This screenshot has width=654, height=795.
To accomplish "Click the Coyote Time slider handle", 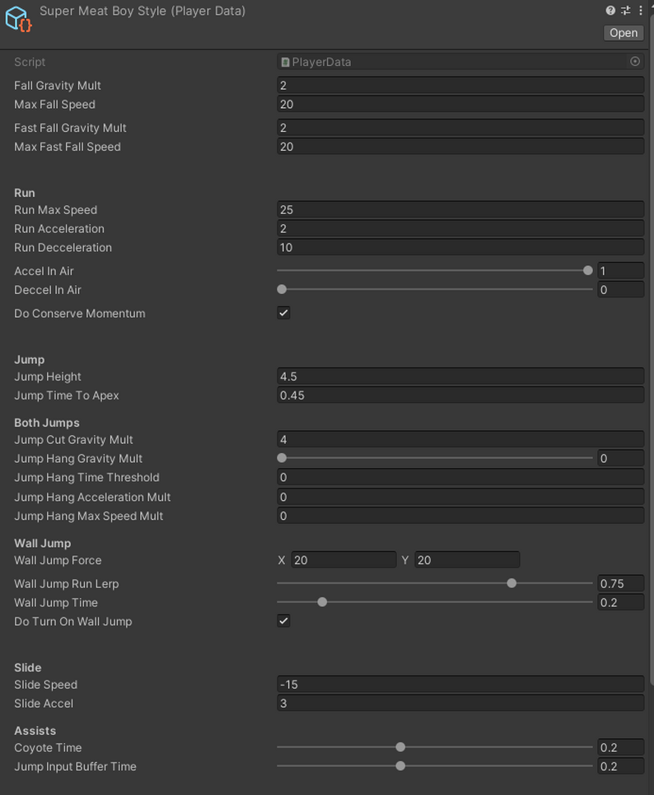I will [x=400, y=746].
